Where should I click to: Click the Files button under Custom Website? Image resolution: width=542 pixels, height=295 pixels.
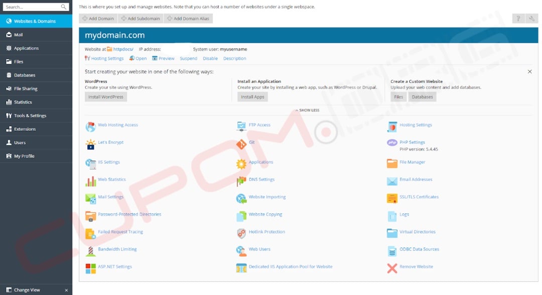point(398,97)
